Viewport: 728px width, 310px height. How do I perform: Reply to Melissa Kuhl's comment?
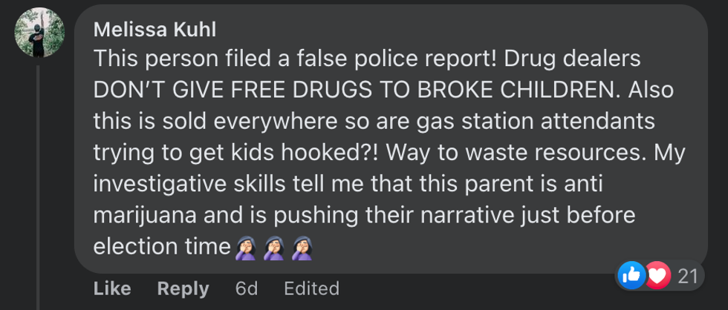click(183, 288)
